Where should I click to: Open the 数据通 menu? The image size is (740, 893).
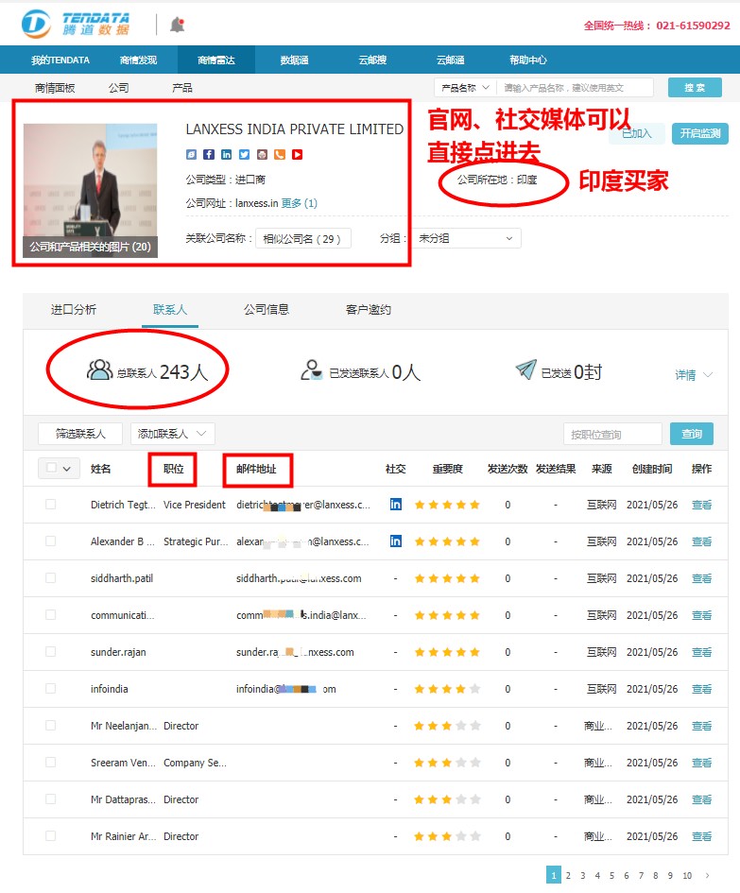click(x=294, y=60)
